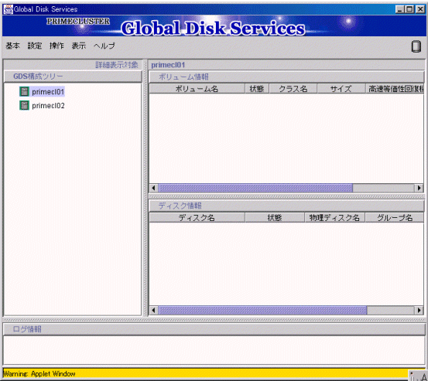Click the グループ名 column header

coord(395,218)
